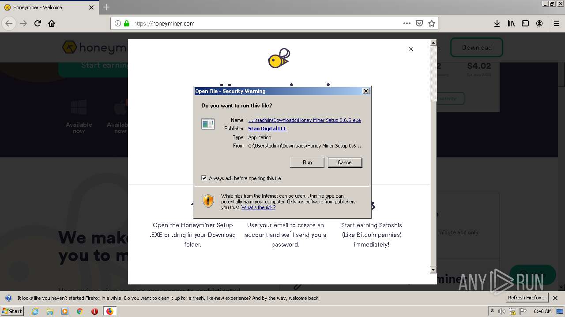The width and height of the screenshot is (565, 317).
Task: Click the bee mascot image in the modal
Action: tap(279, 58)
